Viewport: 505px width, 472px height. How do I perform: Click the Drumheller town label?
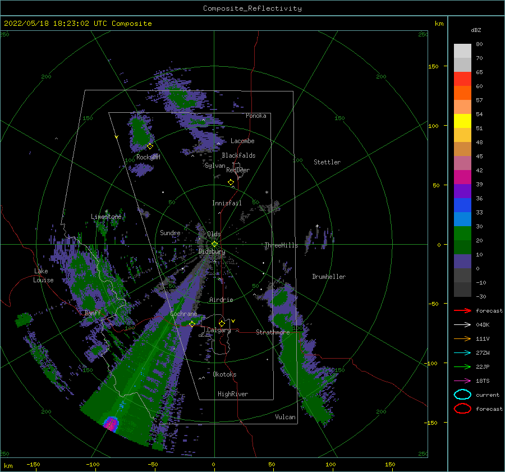328,277
